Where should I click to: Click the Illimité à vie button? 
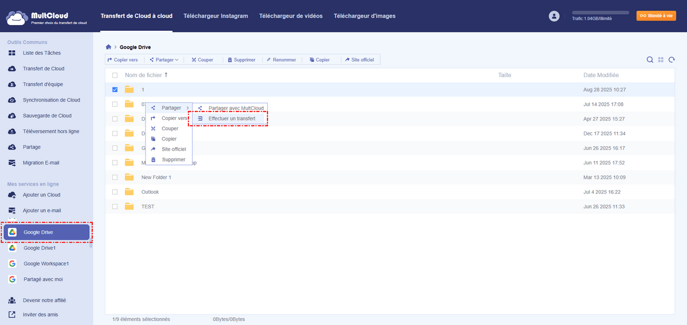(656, 16)
